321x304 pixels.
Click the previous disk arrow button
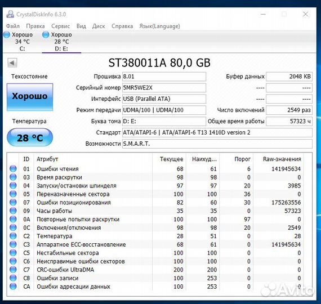pos(12,63)
